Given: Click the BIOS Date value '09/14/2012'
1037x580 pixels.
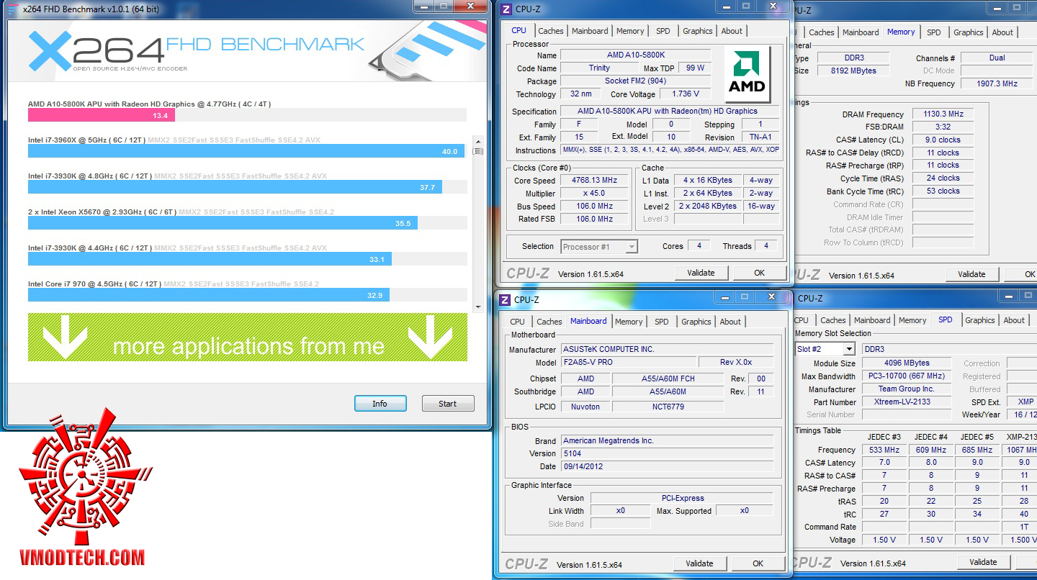Looking at the screenshot, I should pos(667,466).
